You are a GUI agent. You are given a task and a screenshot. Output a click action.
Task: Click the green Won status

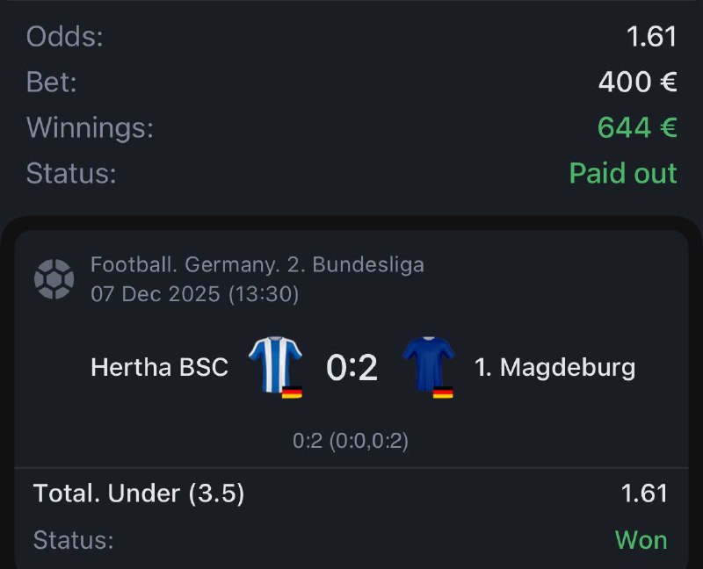point(641,539)
